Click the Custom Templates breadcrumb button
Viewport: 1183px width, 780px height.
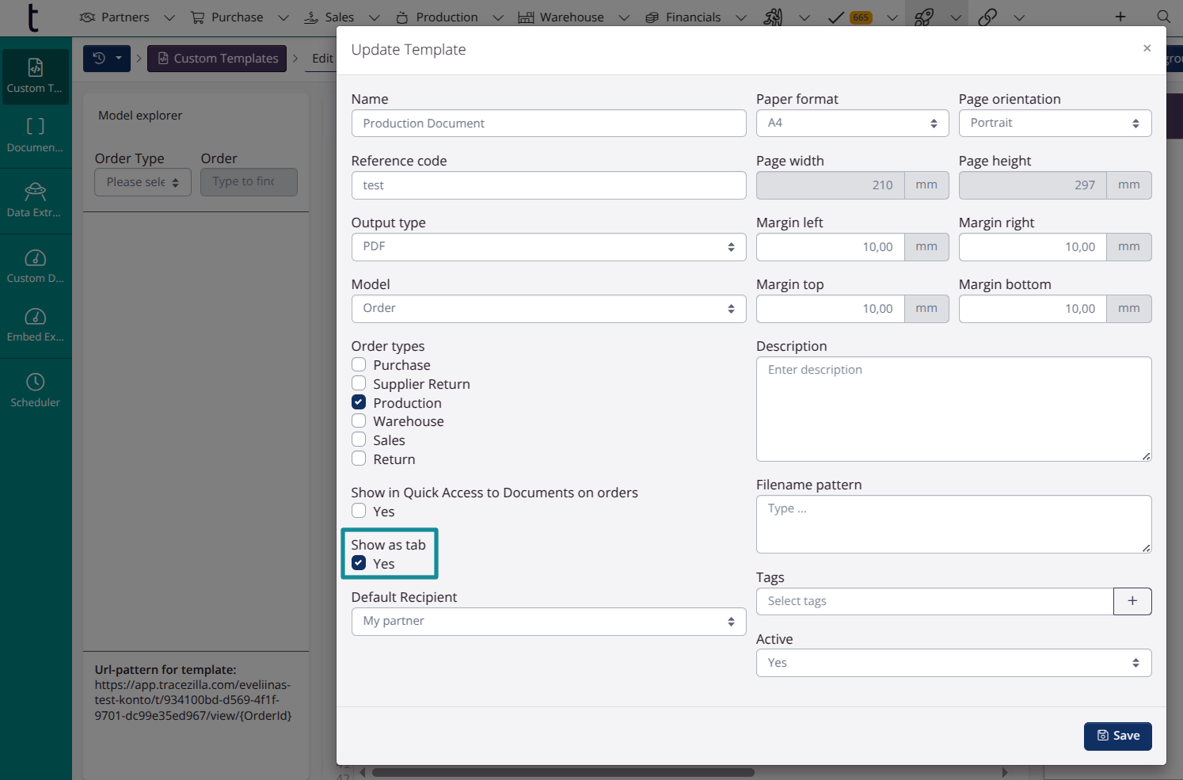tap(217, 59)
